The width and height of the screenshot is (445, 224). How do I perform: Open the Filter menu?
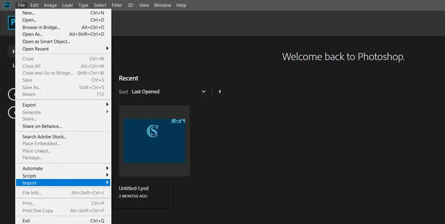pos(116,5)
